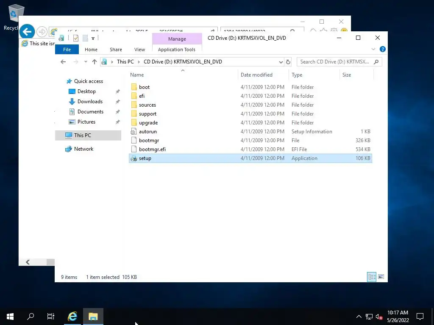Open Task View on taskbar
Viewport: 434px width, 325px height.
51,317
